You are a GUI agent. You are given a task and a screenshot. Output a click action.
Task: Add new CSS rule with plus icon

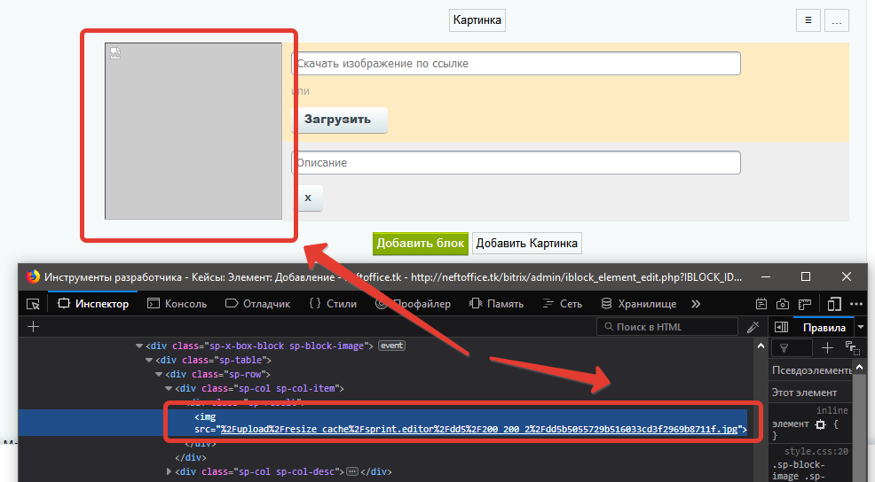click(x=826, y=348)
